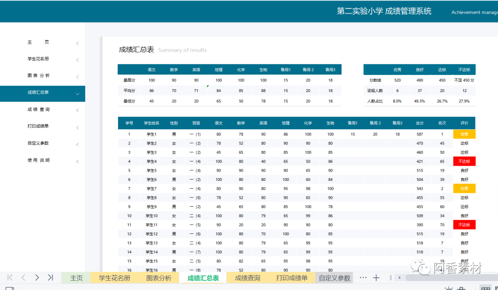
Task: Click the Summary of results subtitle
Action: click(x=182, y=50)
